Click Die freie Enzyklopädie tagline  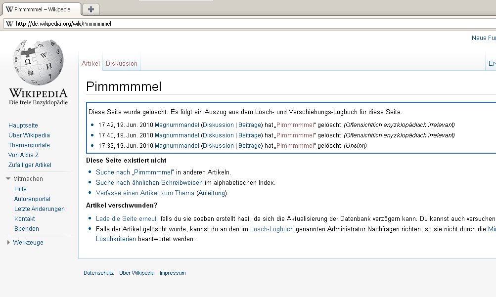tap(38, 102)
